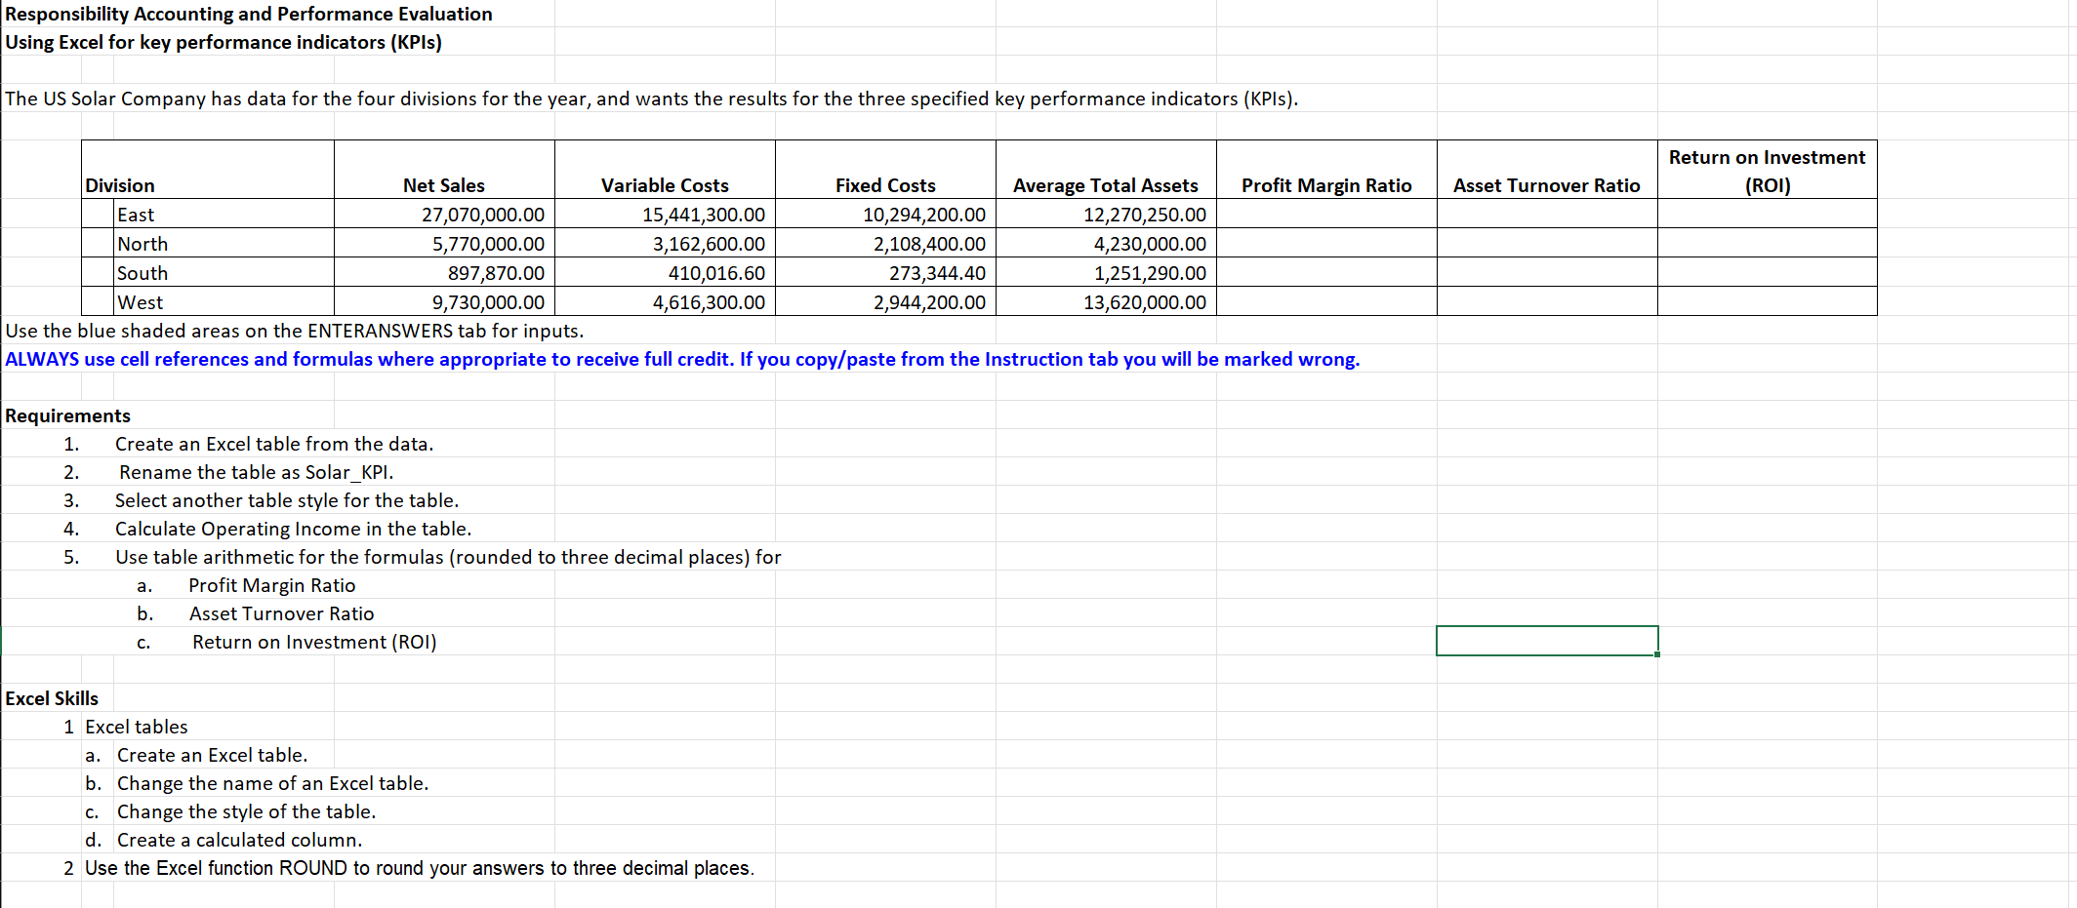Click the West Average Total Assets value
This screenshot has height=908, width=2077.
[1106, 301]
